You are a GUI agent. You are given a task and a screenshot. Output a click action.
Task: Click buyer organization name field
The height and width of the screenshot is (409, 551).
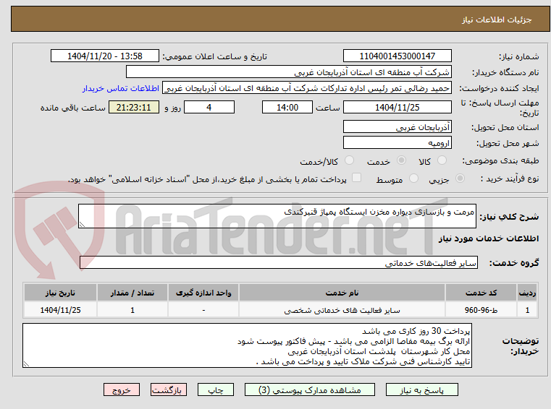[288, 72]
